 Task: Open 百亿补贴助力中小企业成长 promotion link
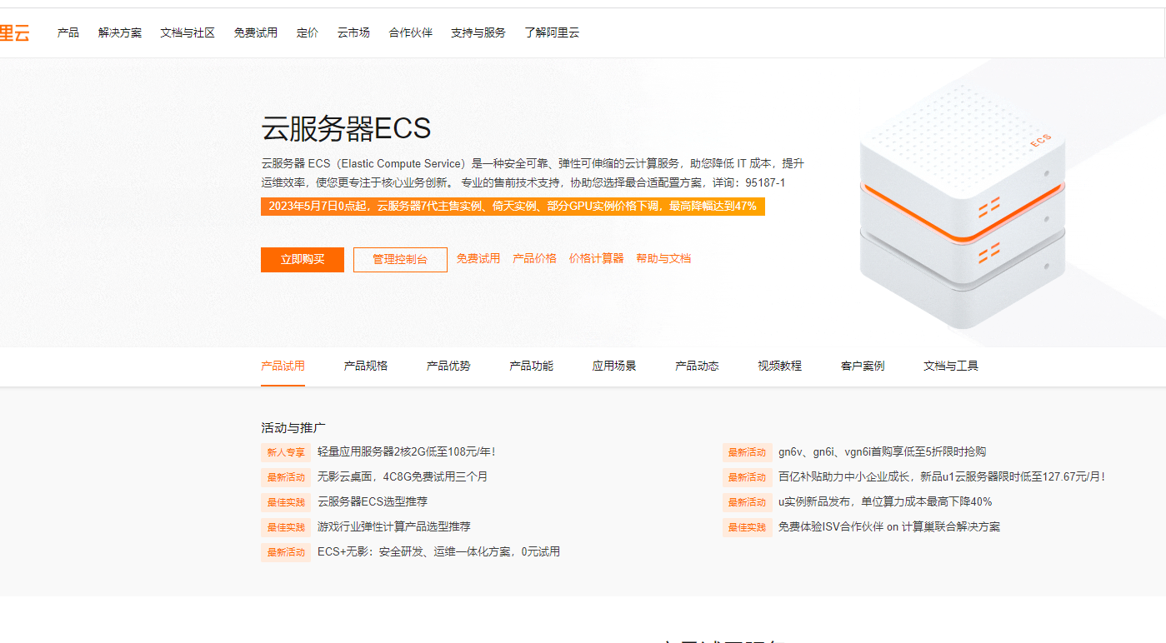[x=943, y=477]
